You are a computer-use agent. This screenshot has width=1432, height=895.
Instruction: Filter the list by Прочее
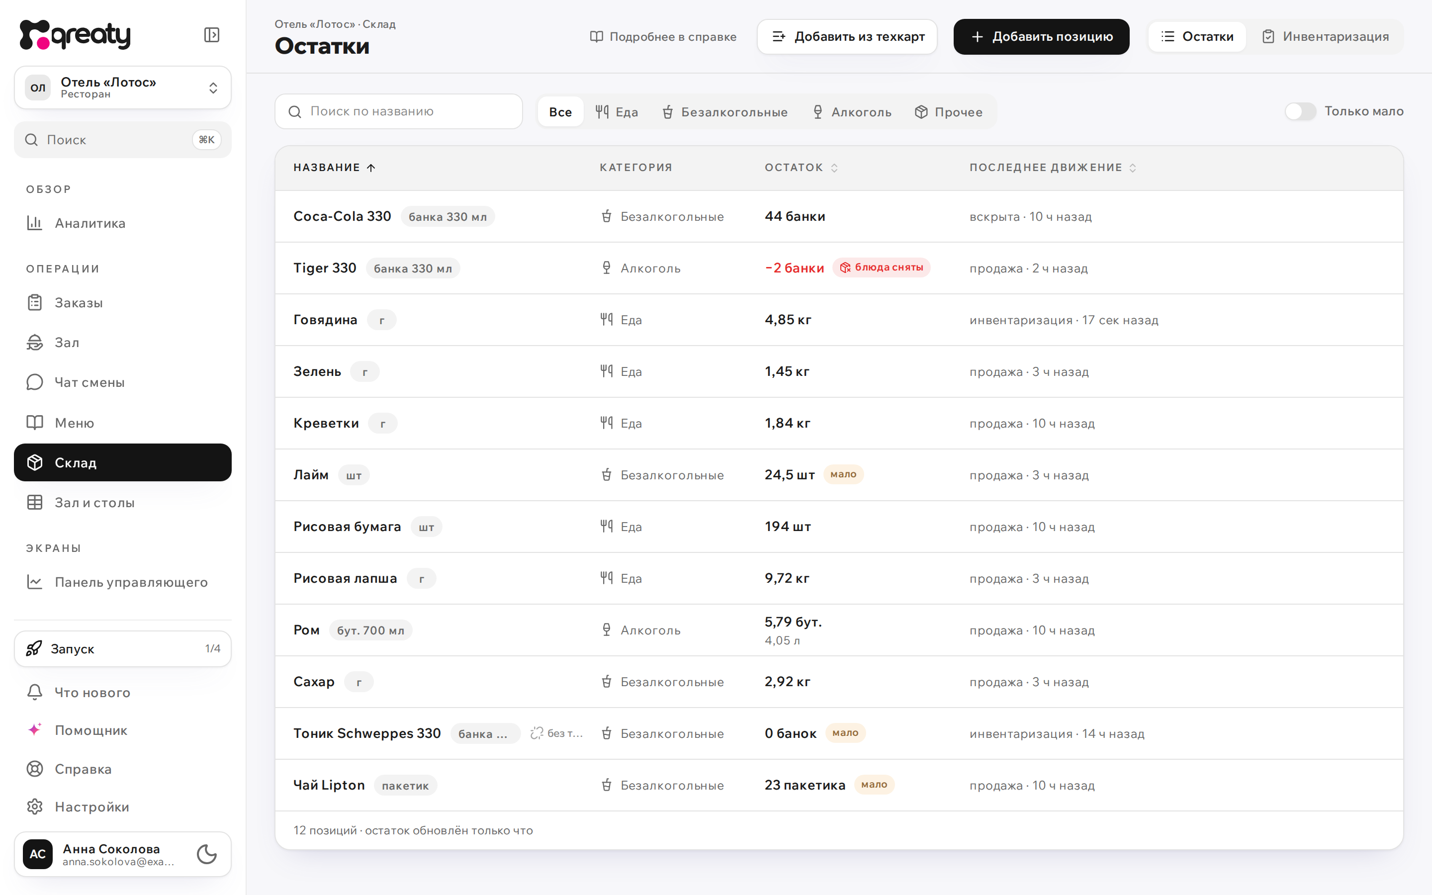949,112
